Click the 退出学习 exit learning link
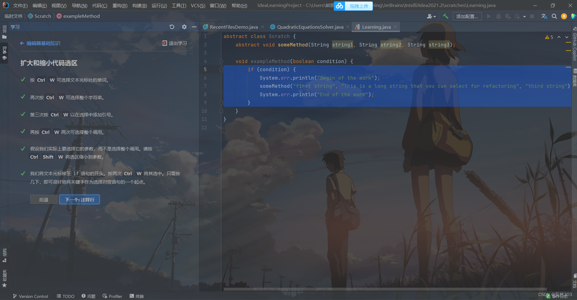577x300 pixels. [174, 43]
